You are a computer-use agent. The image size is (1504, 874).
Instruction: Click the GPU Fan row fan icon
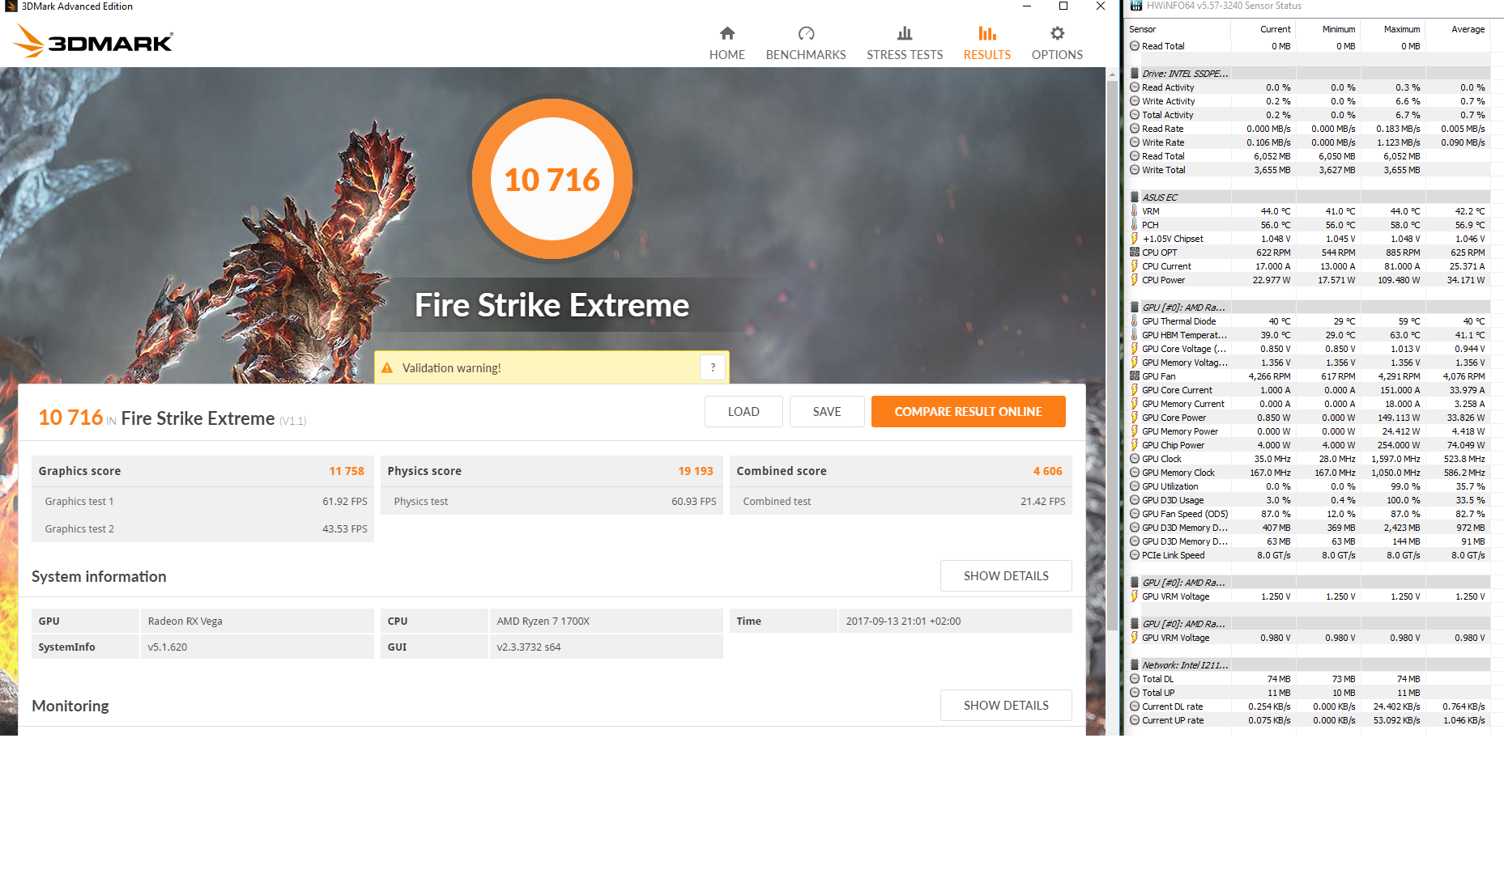[x=1135, y=376]
